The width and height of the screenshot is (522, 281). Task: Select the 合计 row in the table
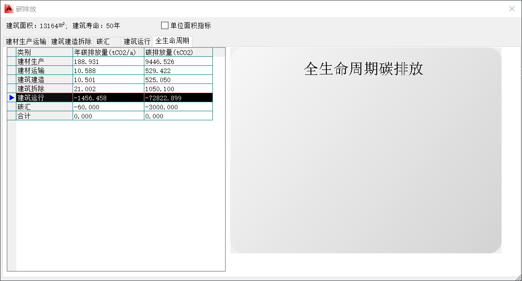point(44,116)
